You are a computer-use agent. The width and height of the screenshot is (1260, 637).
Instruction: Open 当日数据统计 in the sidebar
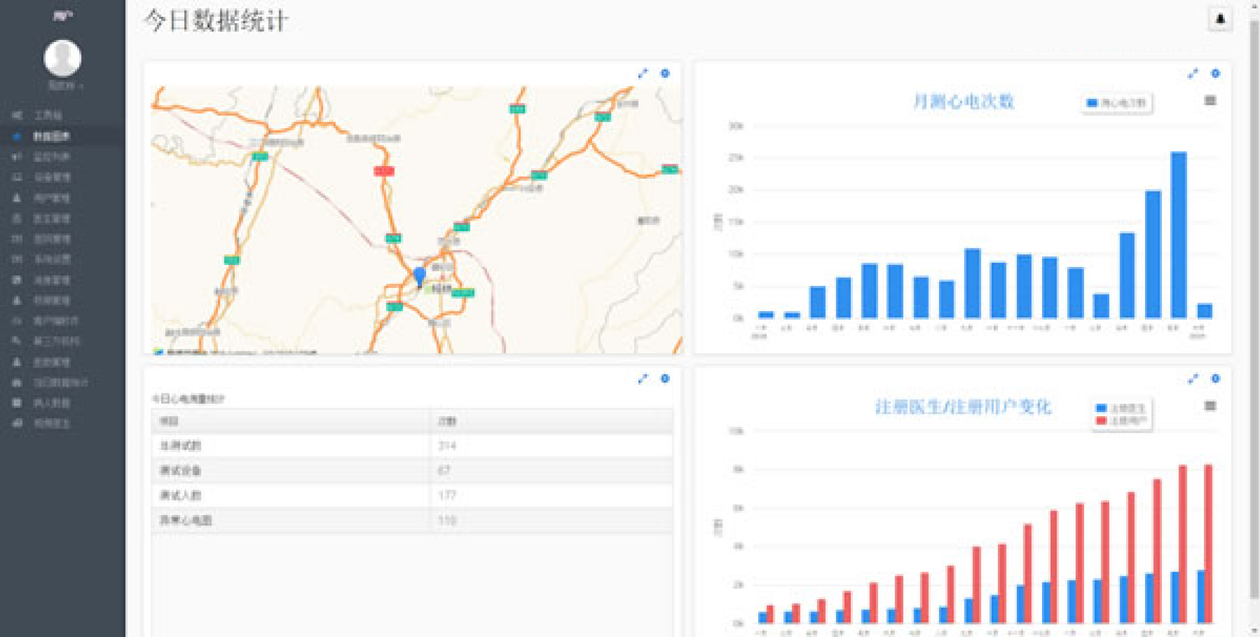point(63,383)
